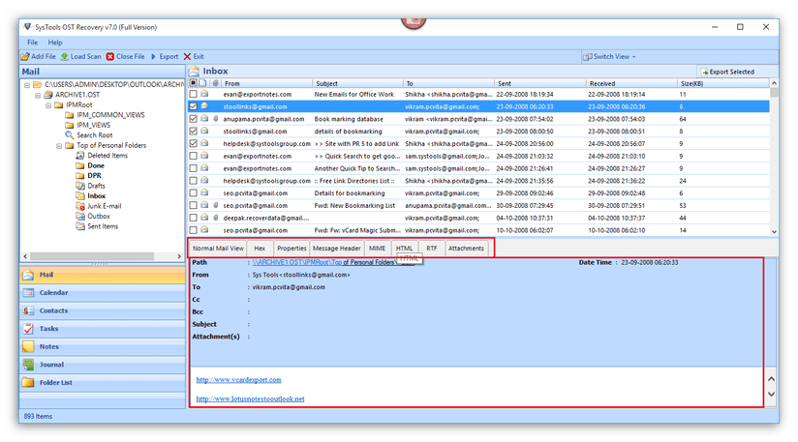Click the Load Scan icon

65,56
